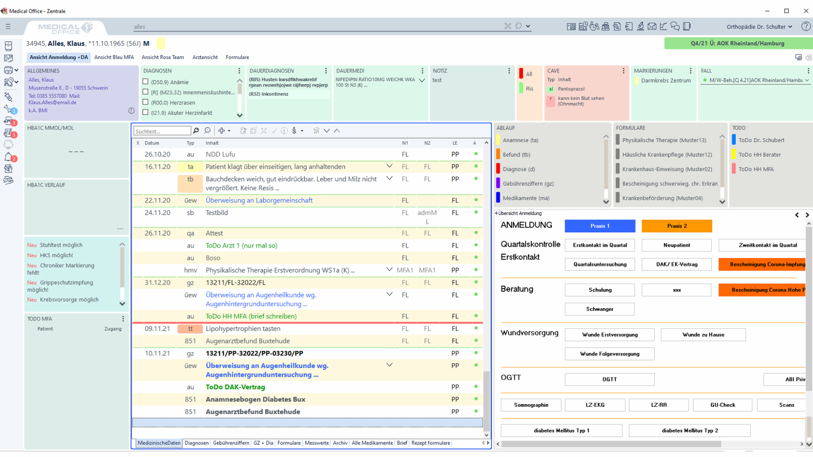Open the cloud icon in left sidebar
The width and height of the screenshot is (813, 457).
pyautogui.click(x=8, y=145)
